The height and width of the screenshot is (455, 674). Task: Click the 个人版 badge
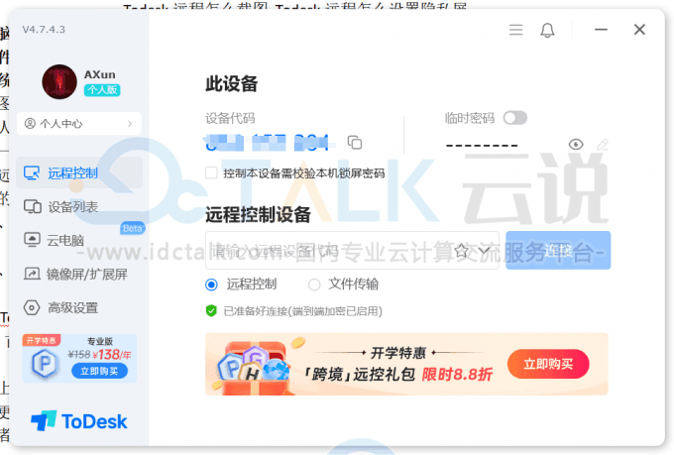point(102,90)
